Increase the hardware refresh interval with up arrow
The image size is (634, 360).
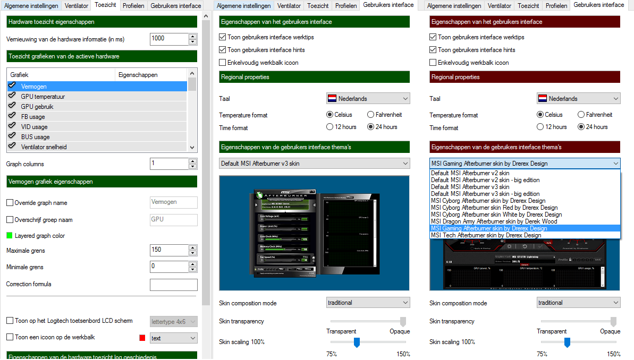[x=193, y=36]
